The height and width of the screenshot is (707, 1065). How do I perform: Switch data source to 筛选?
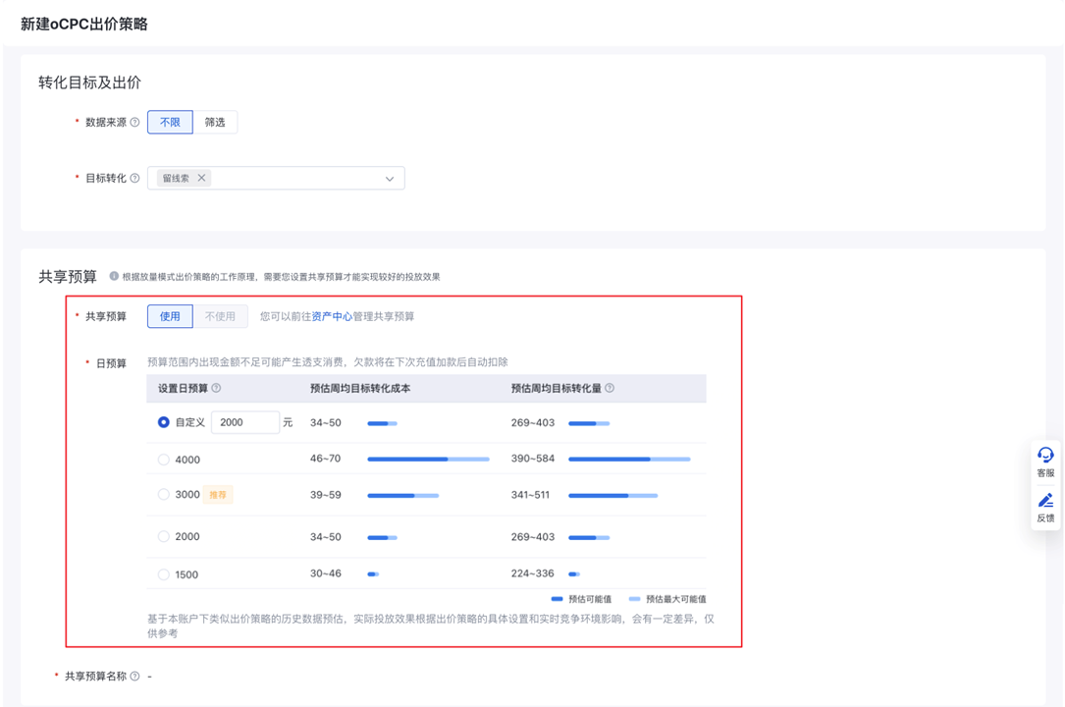tap(215, 123)
